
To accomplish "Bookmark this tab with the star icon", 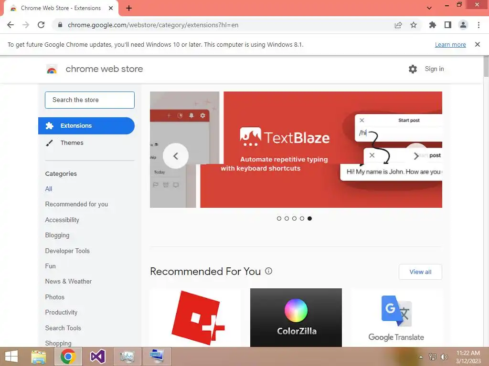I will coord(414,25).
